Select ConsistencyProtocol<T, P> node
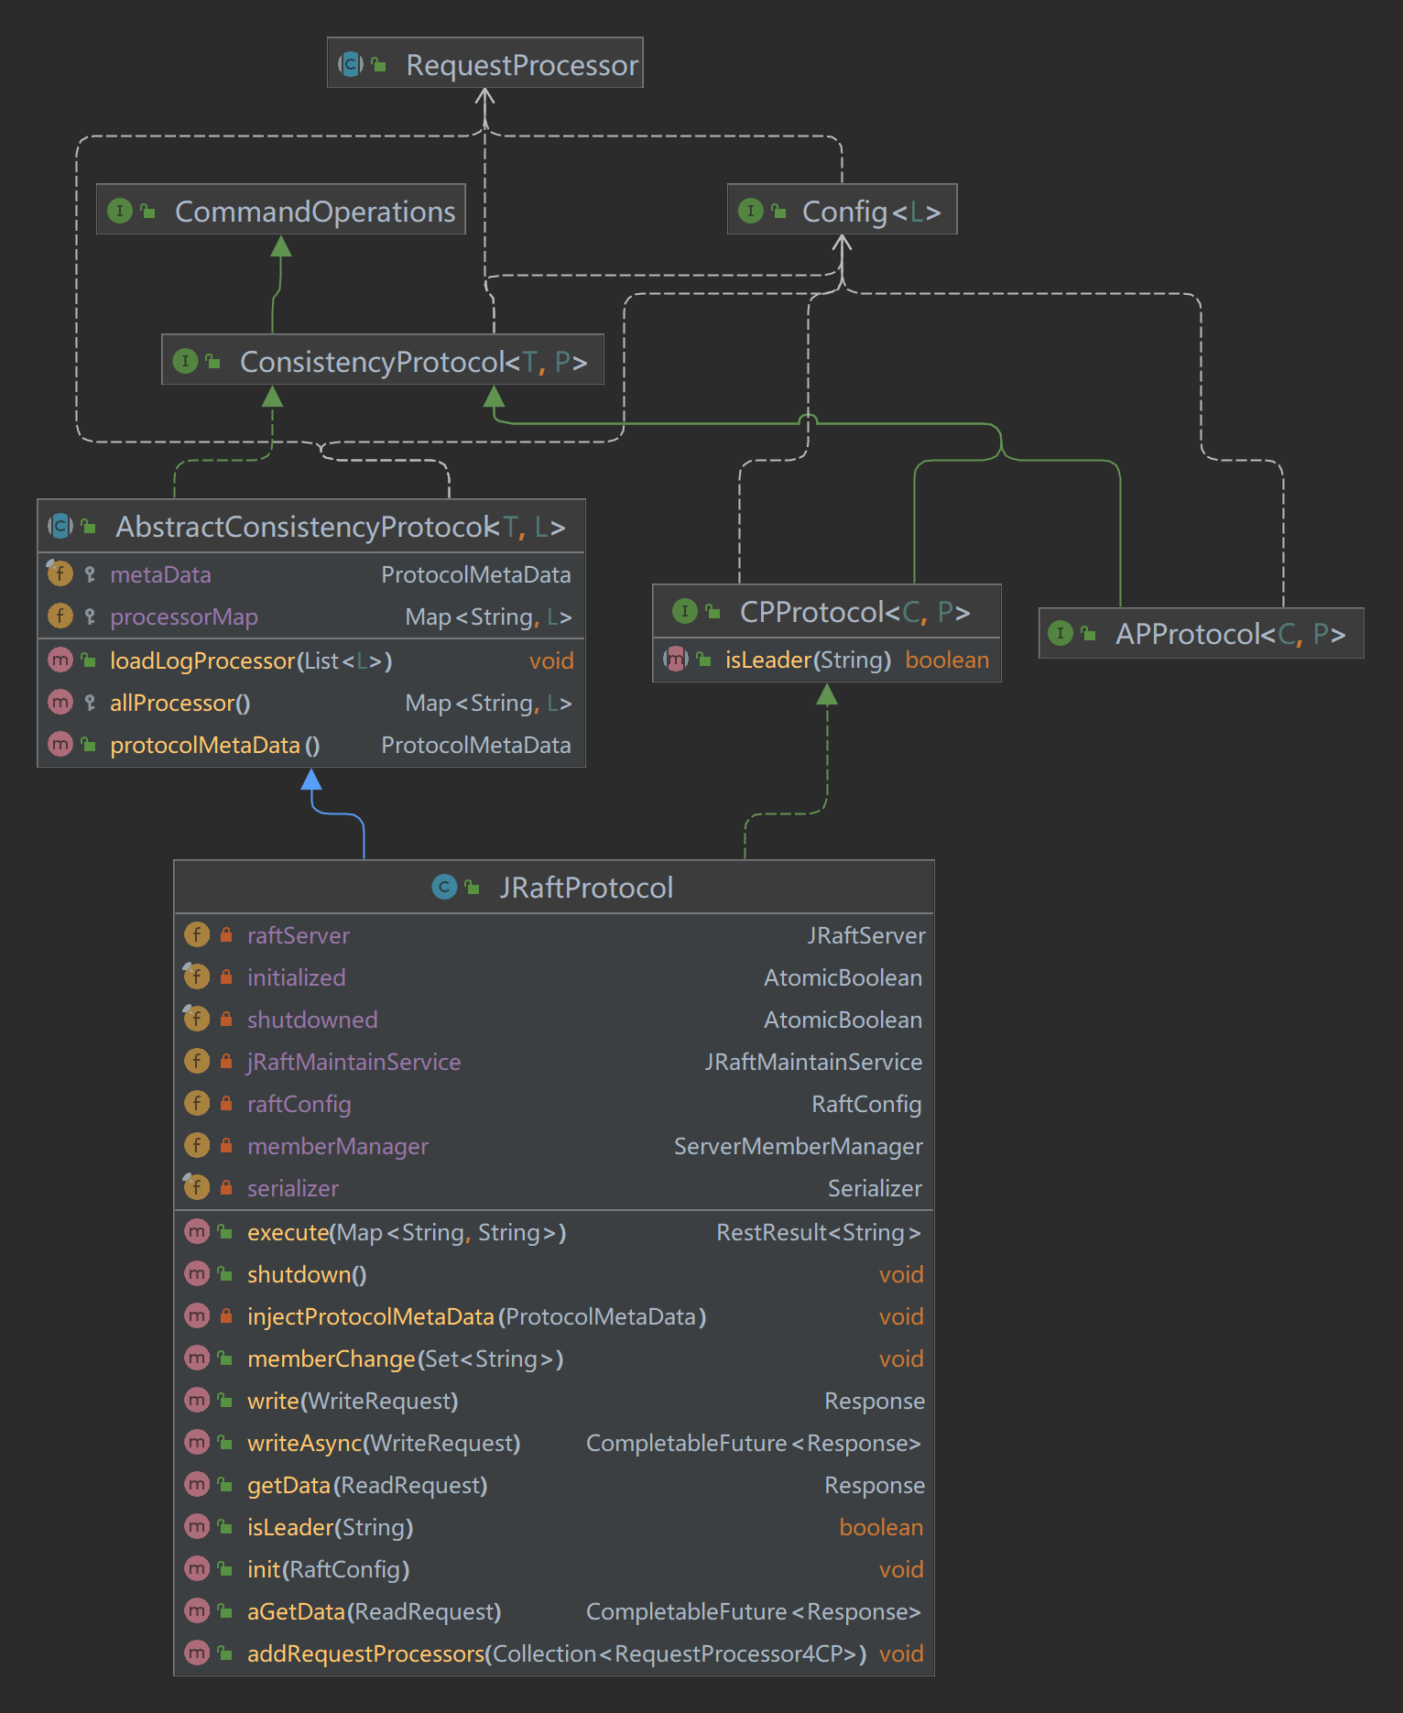 coord(383,360)
